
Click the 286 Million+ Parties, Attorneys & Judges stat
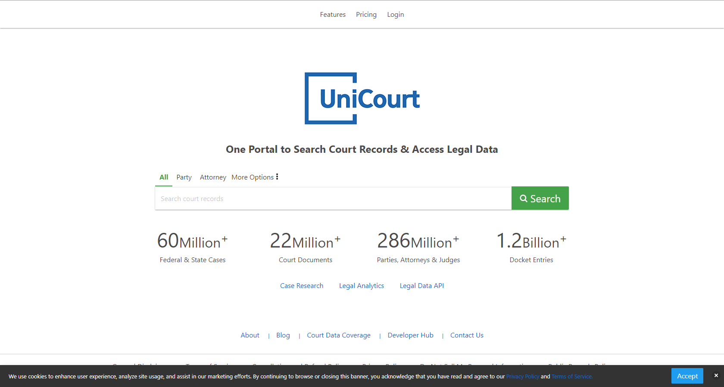click(x=418, y=247)
